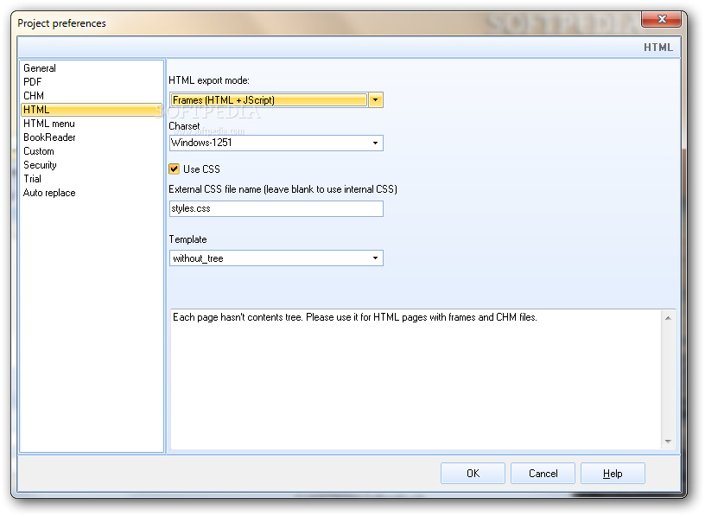Open the Template dropdown arrow
This screenshot has width=705, height=516.
click(376, 258)
